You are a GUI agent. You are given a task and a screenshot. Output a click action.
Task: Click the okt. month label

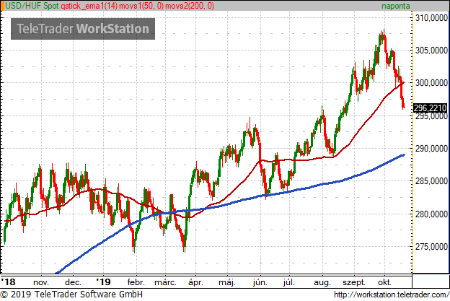point(384,282)
